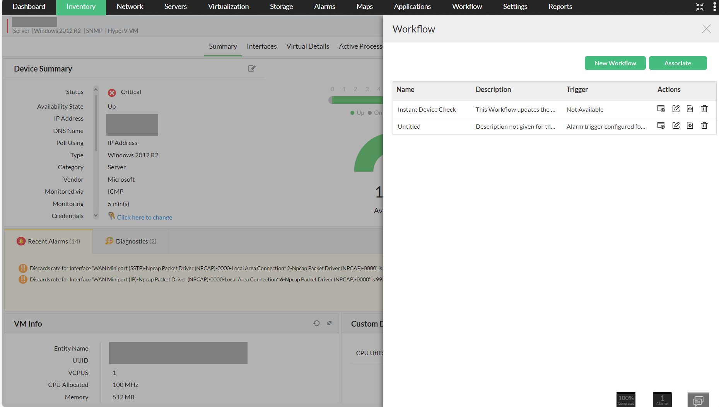
Task: Execute the Untitled workflow
Action: pyautogui.click(x=661, y=126)
